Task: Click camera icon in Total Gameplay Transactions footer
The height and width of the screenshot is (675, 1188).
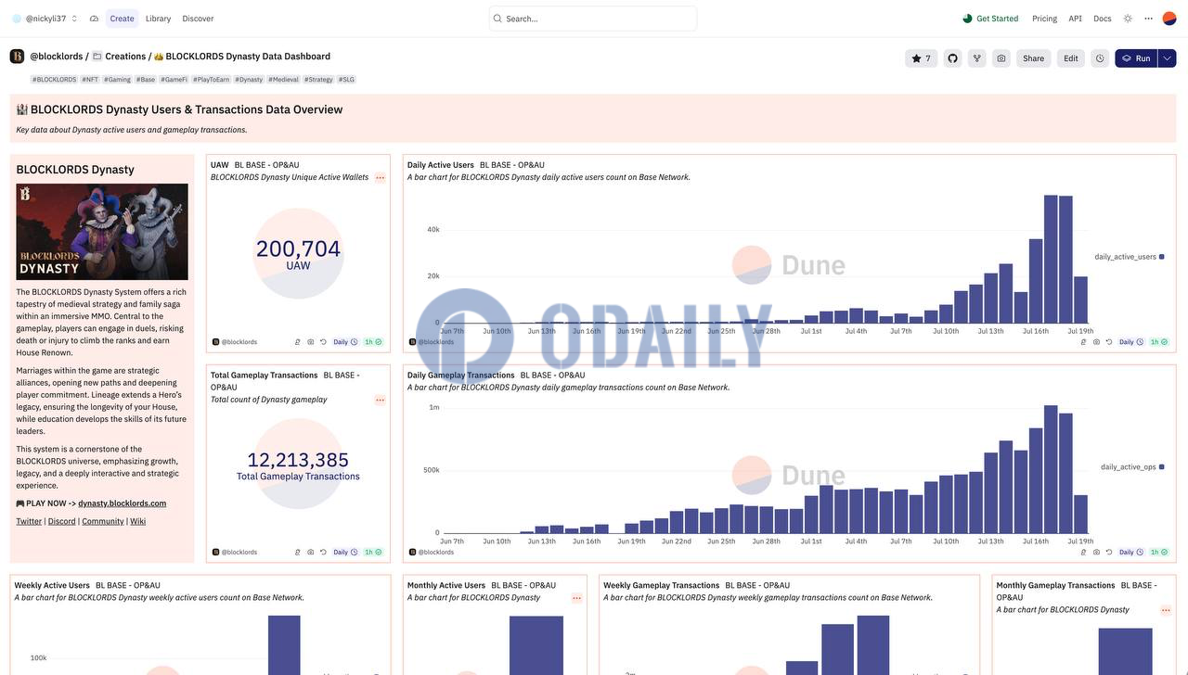Action: click(x=311, y=552)
